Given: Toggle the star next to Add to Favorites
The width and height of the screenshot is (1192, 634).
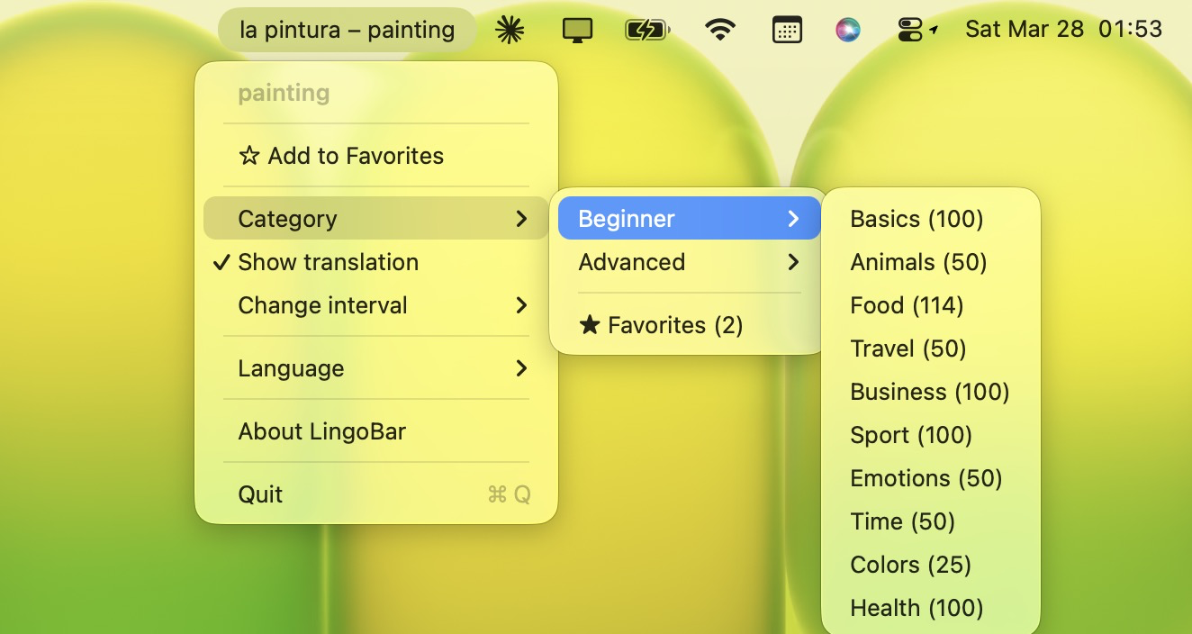Looking at the screenshot, I should (250, 155).
